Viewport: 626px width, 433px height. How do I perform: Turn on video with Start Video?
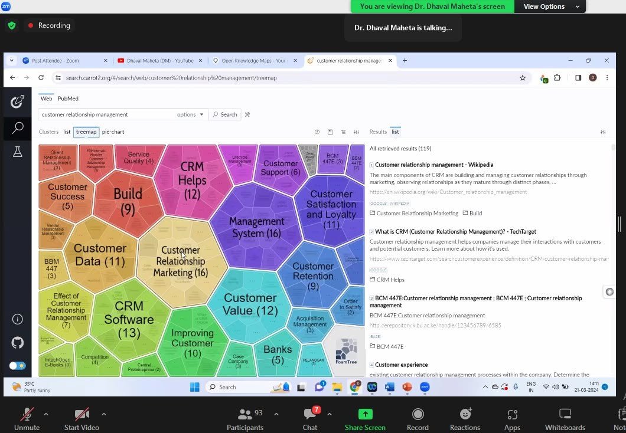point(81,419)
